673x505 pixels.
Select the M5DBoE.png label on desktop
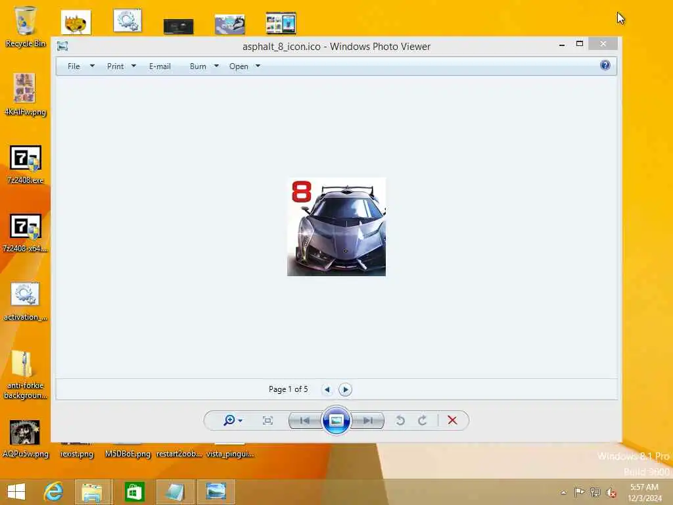[128, 454]
